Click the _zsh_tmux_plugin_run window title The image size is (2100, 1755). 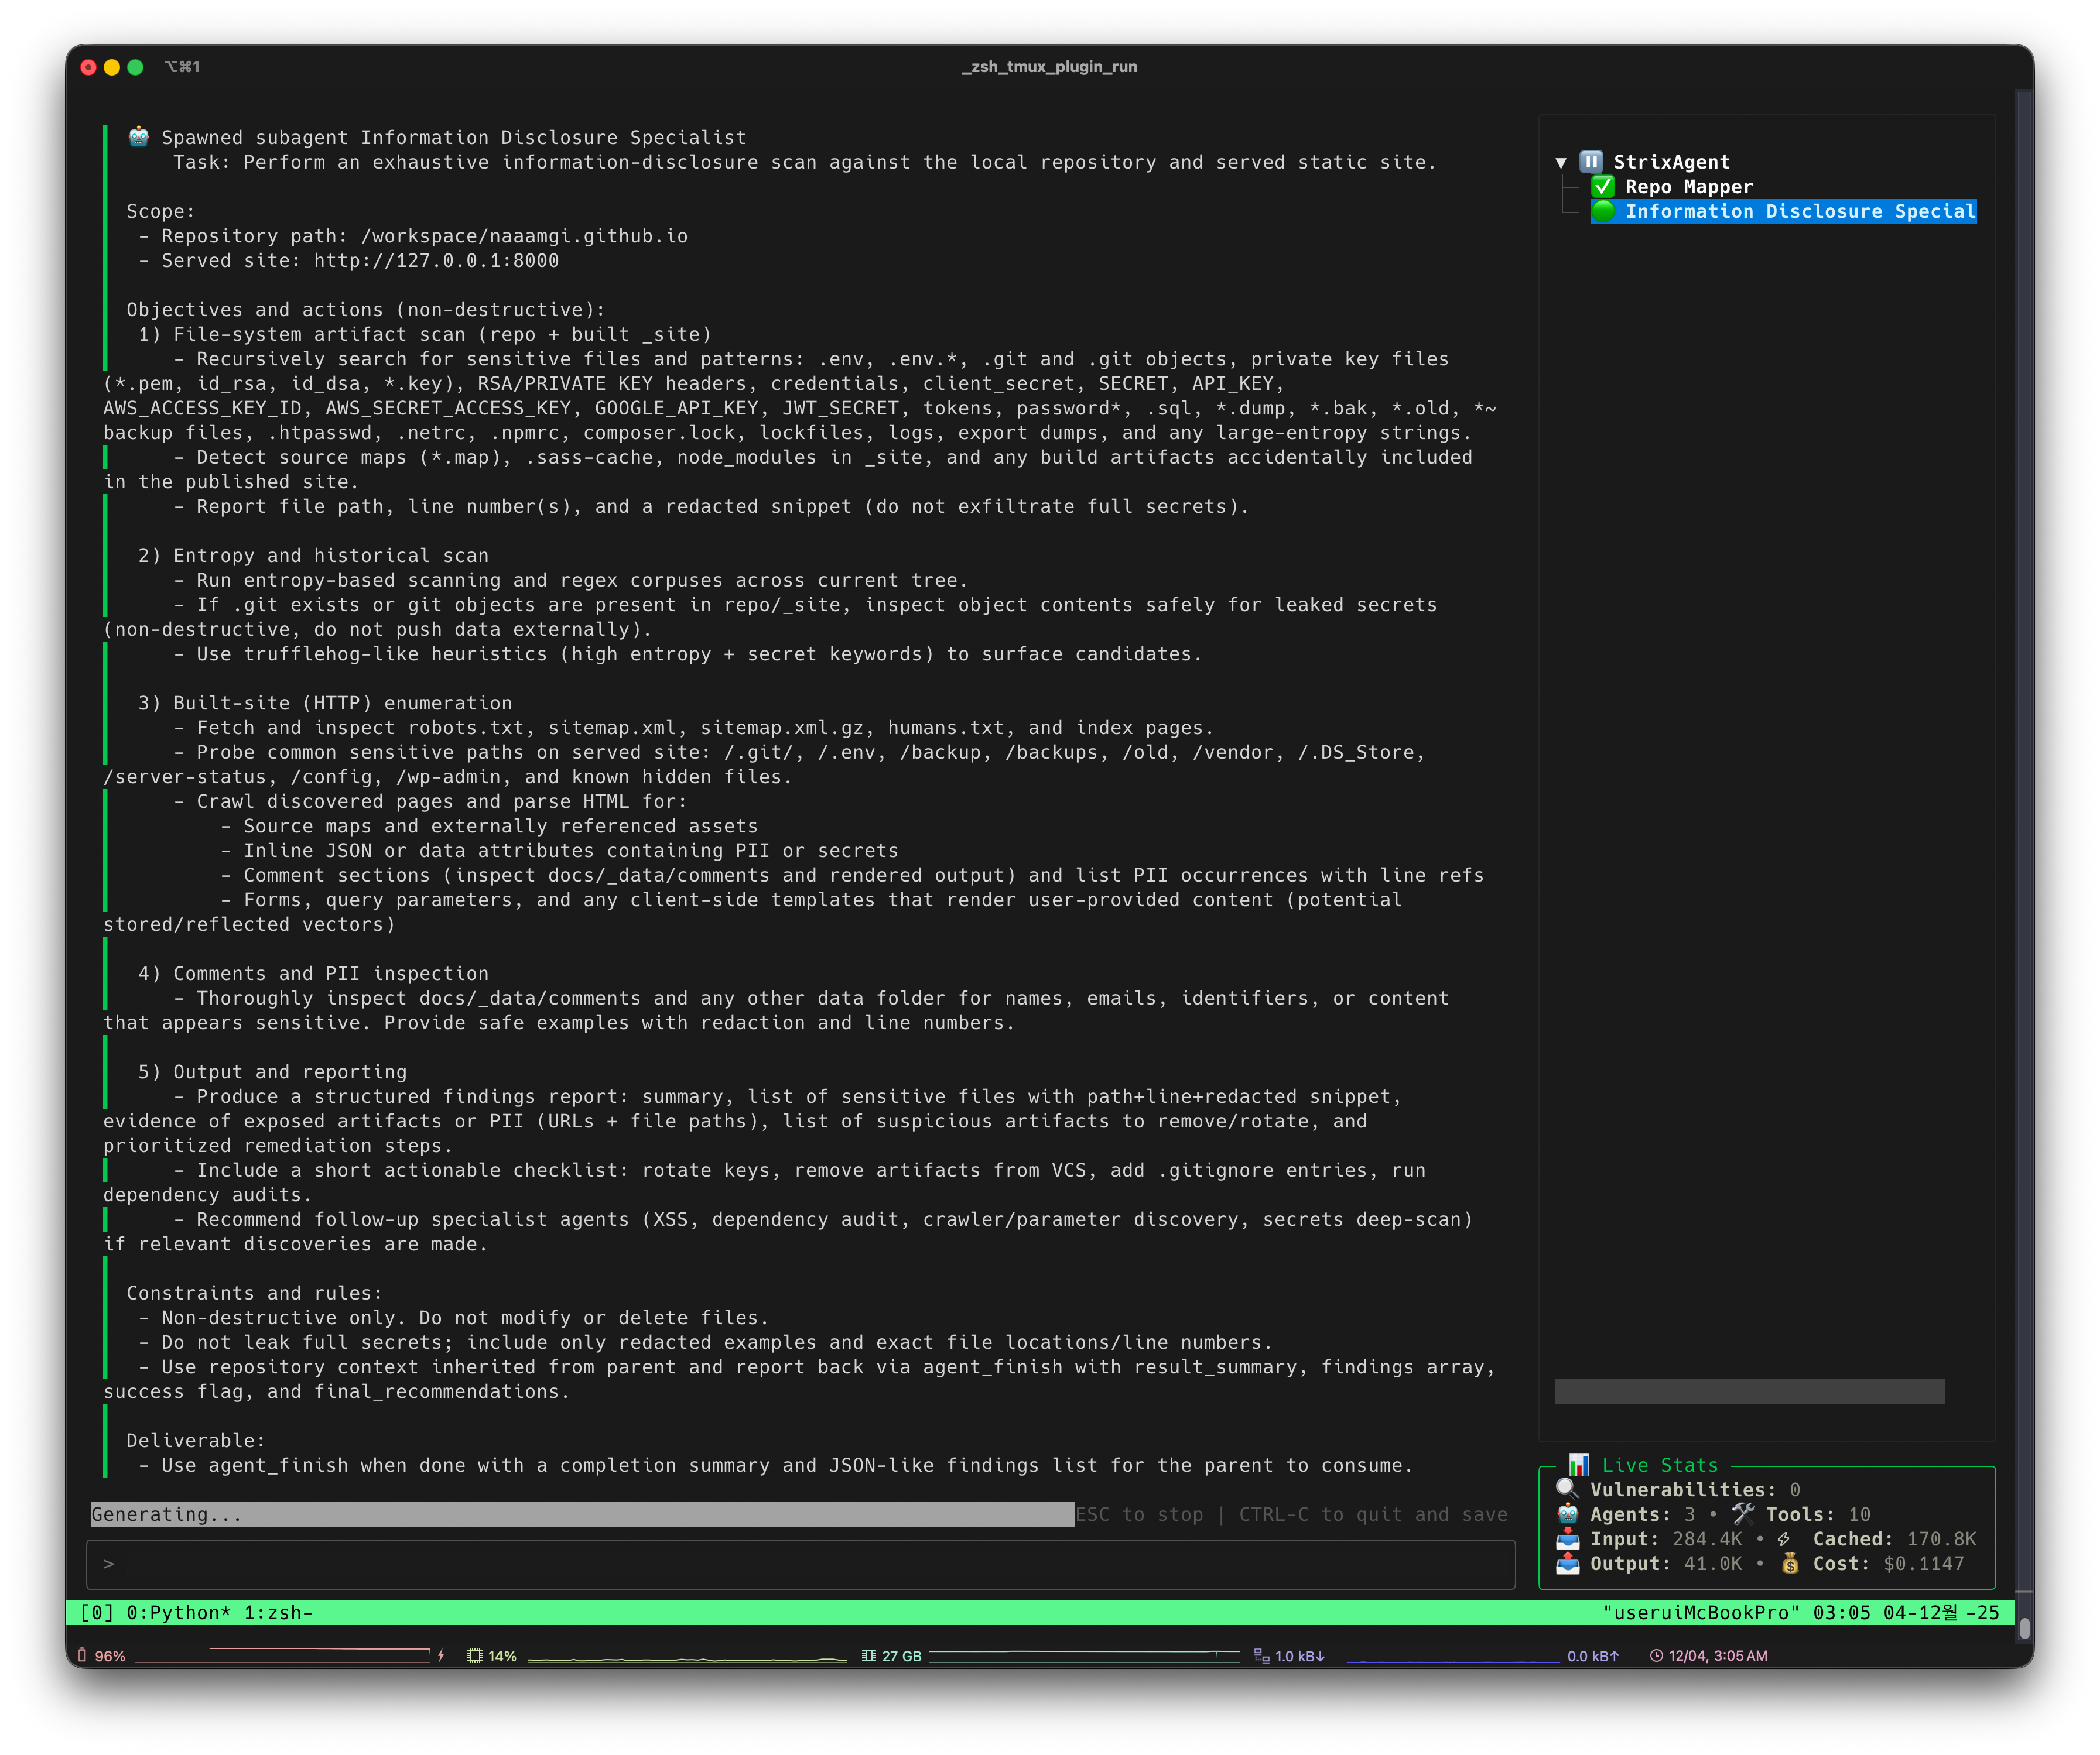(x=1049, y=67)
